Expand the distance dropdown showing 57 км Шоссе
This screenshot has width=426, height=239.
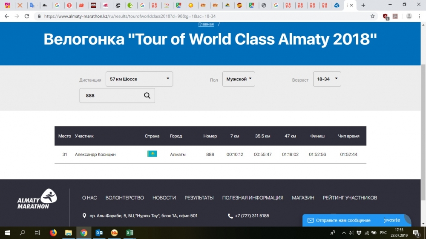[x=139, y=79]
